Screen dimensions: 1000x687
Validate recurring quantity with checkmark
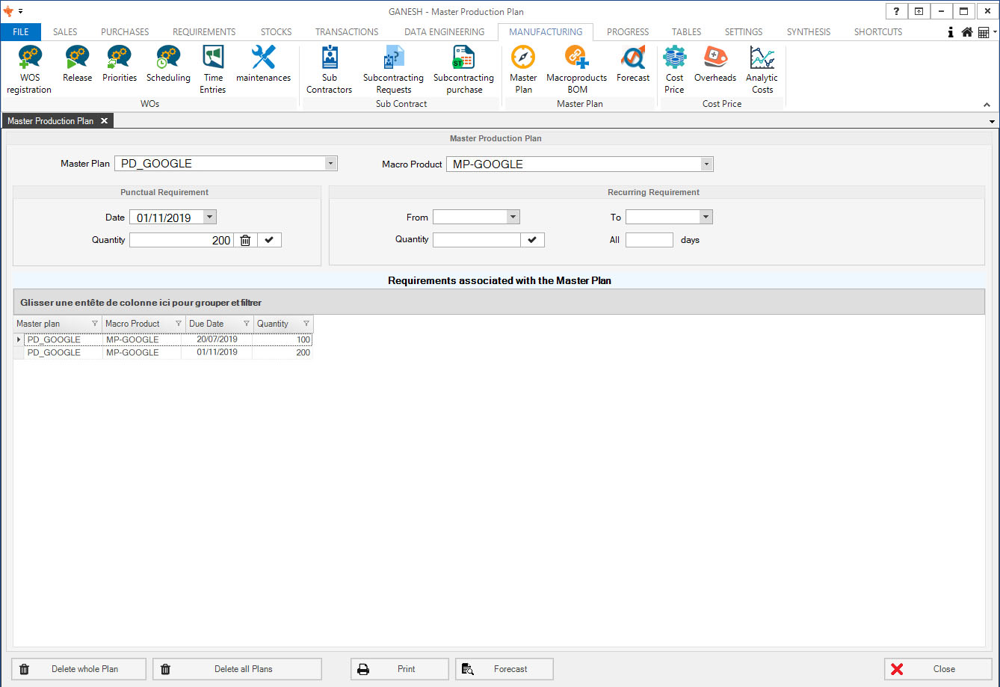[532, 240]
